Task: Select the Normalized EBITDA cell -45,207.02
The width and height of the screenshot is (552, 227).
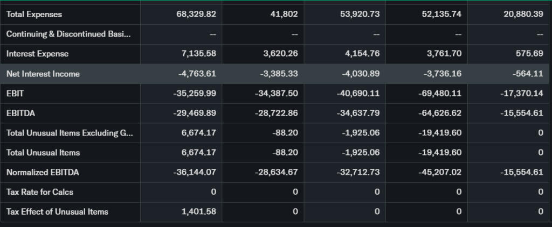Action: coord(440,172)
